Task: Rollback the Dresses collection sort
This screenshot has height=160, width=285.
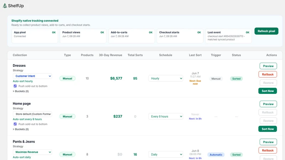Action: coord(268,74)
